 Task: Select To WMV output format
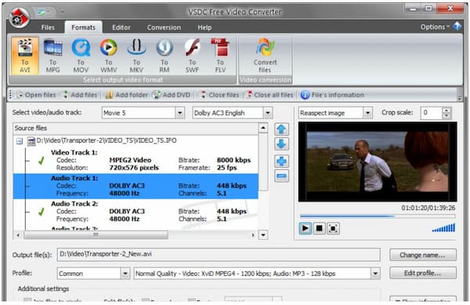click(109, 56)
